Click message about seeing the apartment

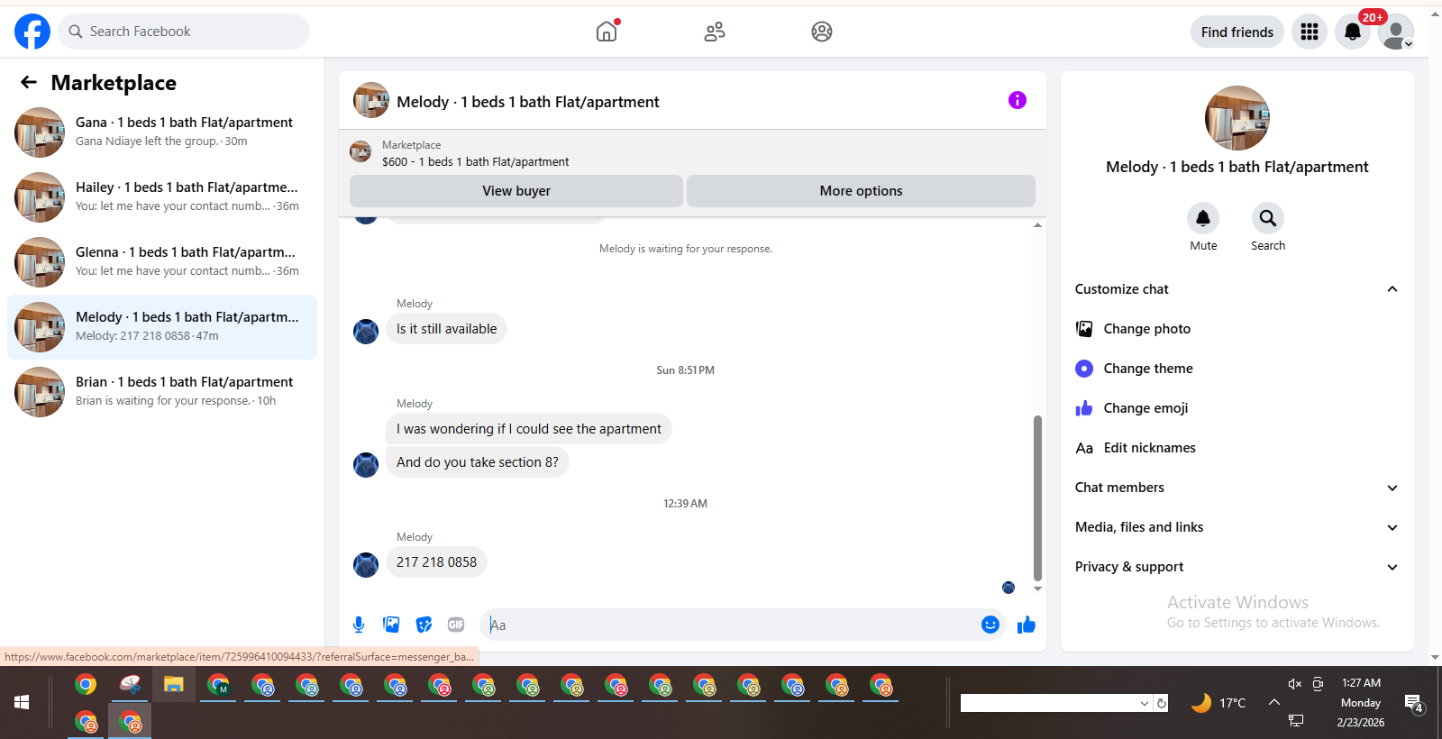pyautogui.click(x=529, y=429)
